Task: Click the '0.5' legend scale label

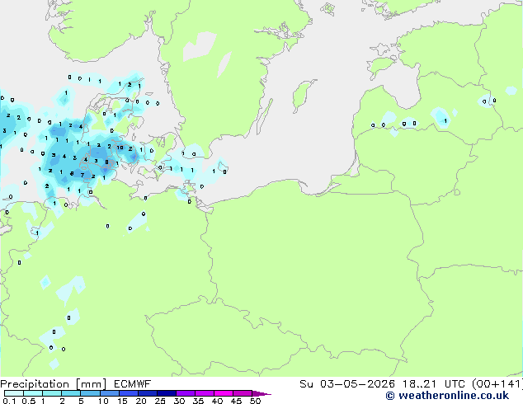Action: (x=29, y=401)
